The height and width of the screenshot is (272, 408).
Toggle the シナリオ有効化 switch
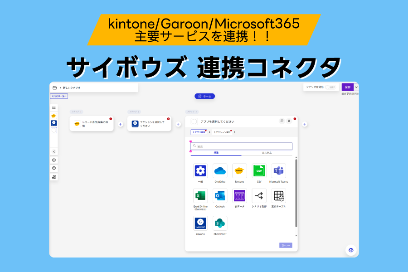(x=330, y=87)
